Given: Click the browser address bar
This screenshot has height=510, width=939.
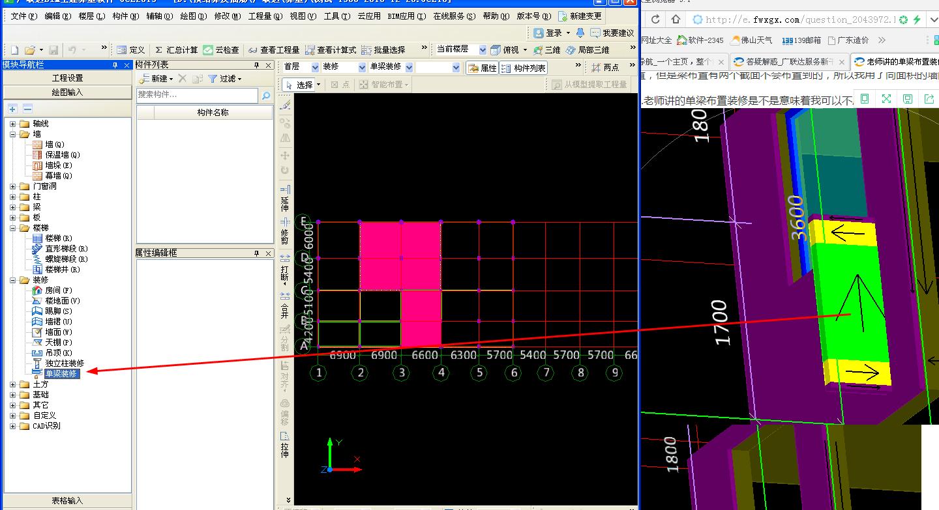Looking at the screenshot, I should pyautogui.click(x=793, y=20).
